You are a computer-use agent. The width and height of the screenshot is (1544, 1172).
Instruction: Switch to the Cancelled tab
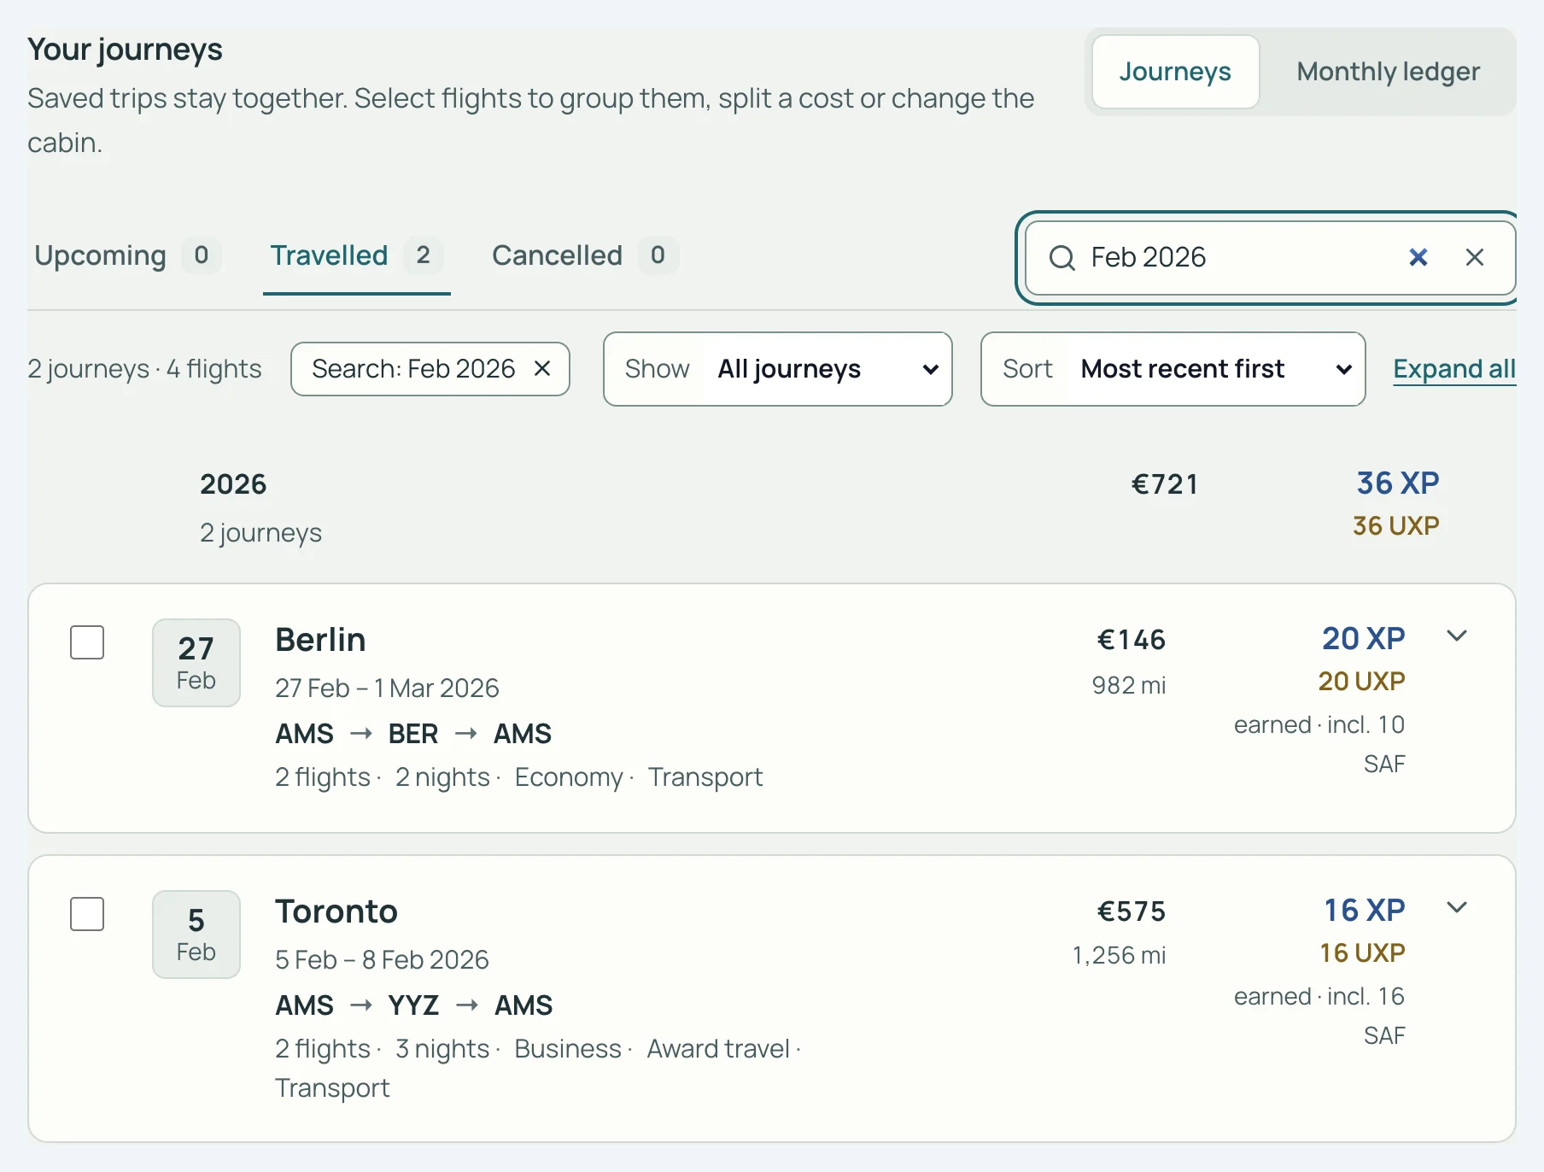(x=585, y=255)
